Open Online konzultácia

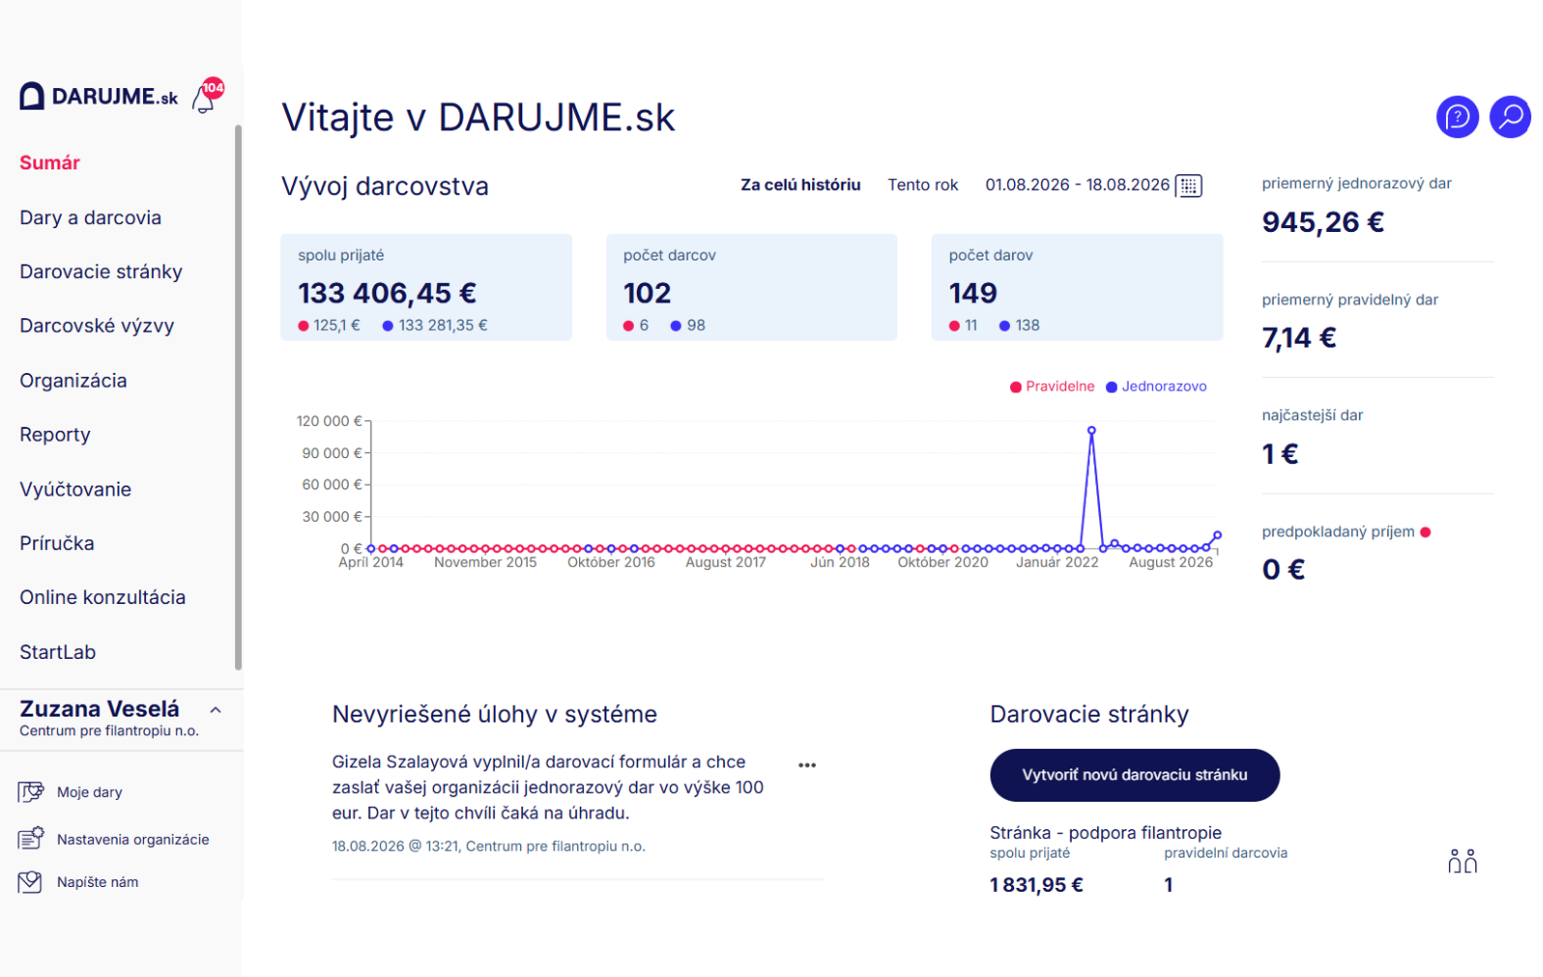coord(103,597)
